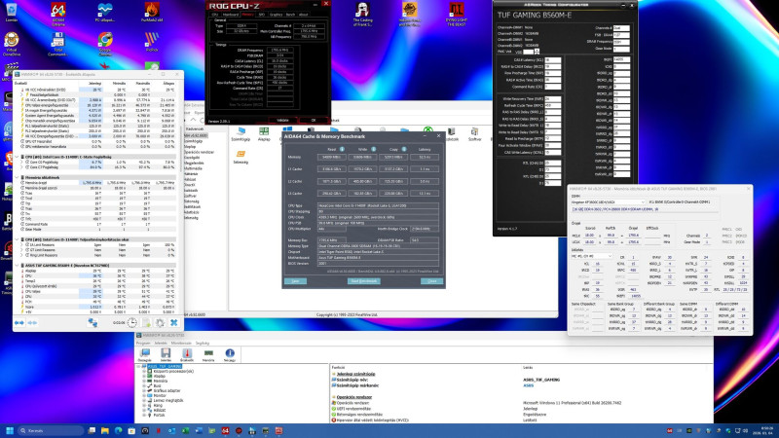Open the FurMark2 desktop shortcut
Screen dimensions: 779x438
[x=152, y=14]
